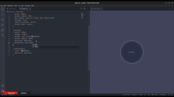Choose the 10ms autocomplete suggestion
174x97 pixels.
click(x=55, y=47)
